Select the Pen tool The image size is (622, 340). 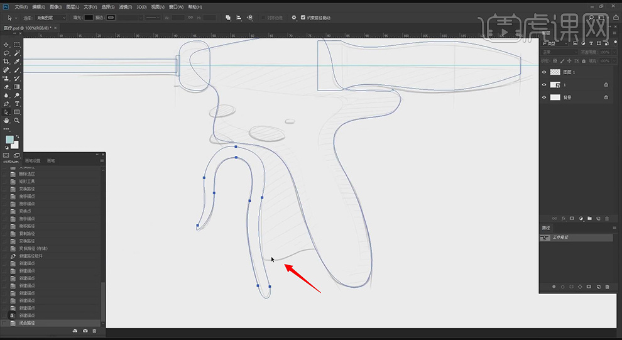(x=6, y=104)
